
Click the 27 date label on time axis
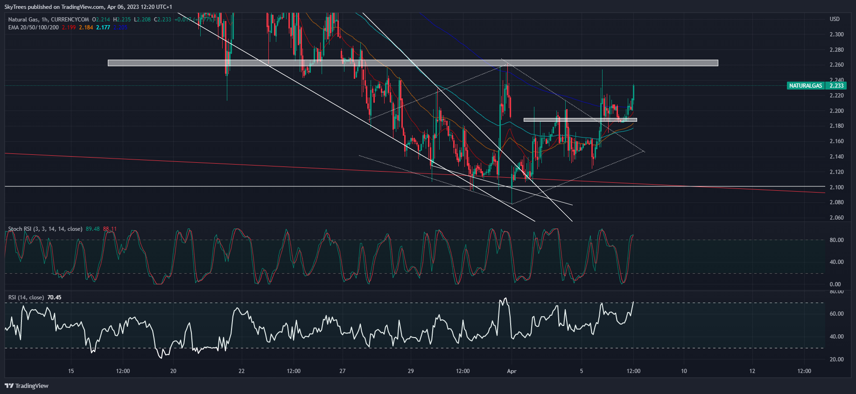(343, 371)
